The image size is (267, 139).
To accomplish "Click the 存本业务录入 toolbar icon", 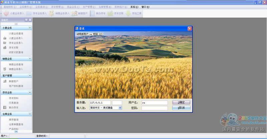I will 29,14.
